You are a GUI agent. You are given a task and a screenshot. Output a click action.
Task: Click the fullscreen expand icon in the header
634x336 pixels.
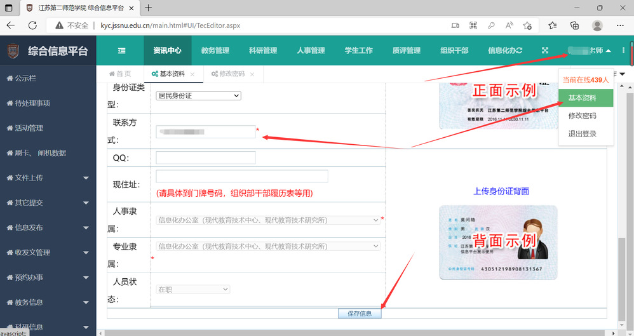pos(545,51)
